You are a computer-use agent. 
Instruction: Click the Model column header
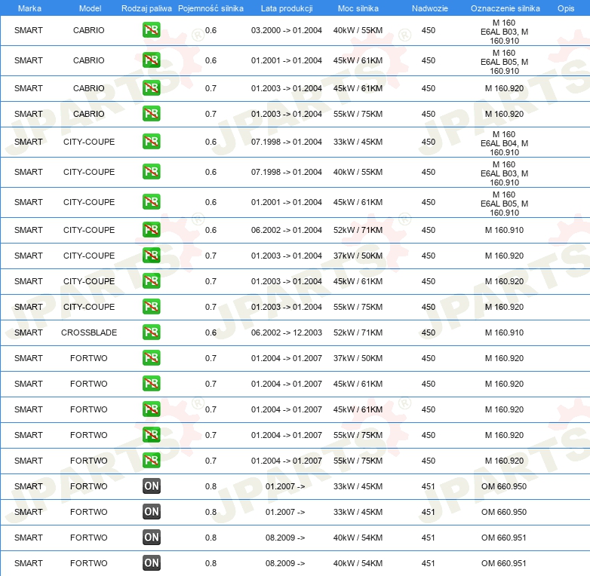point(90,8)
